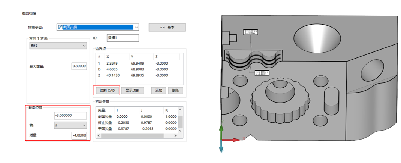Click right arrow of 初始矢量 horizontal scrollbar

180,135
